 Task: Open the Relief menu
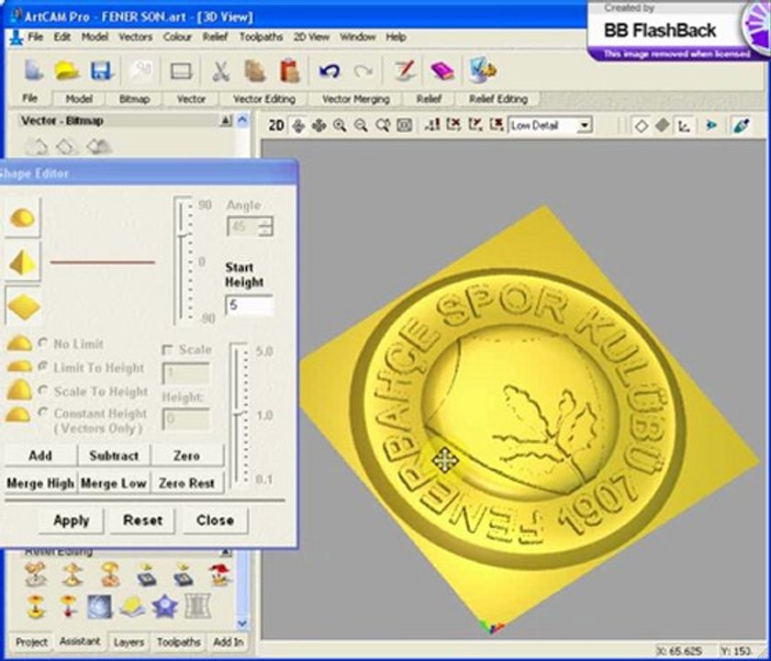point(215,37)
